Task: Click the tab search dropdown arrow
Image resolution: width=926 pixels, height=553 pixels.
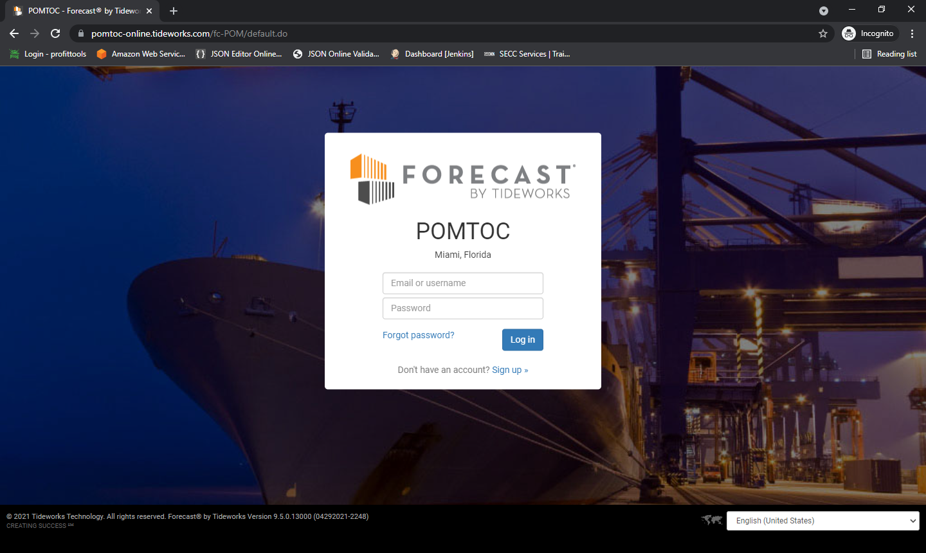Action: [x=824, y=11]
